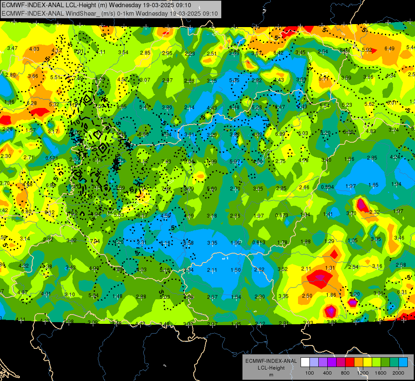
Task: Click the white legend swatch
Action: [x=305, y=362]
